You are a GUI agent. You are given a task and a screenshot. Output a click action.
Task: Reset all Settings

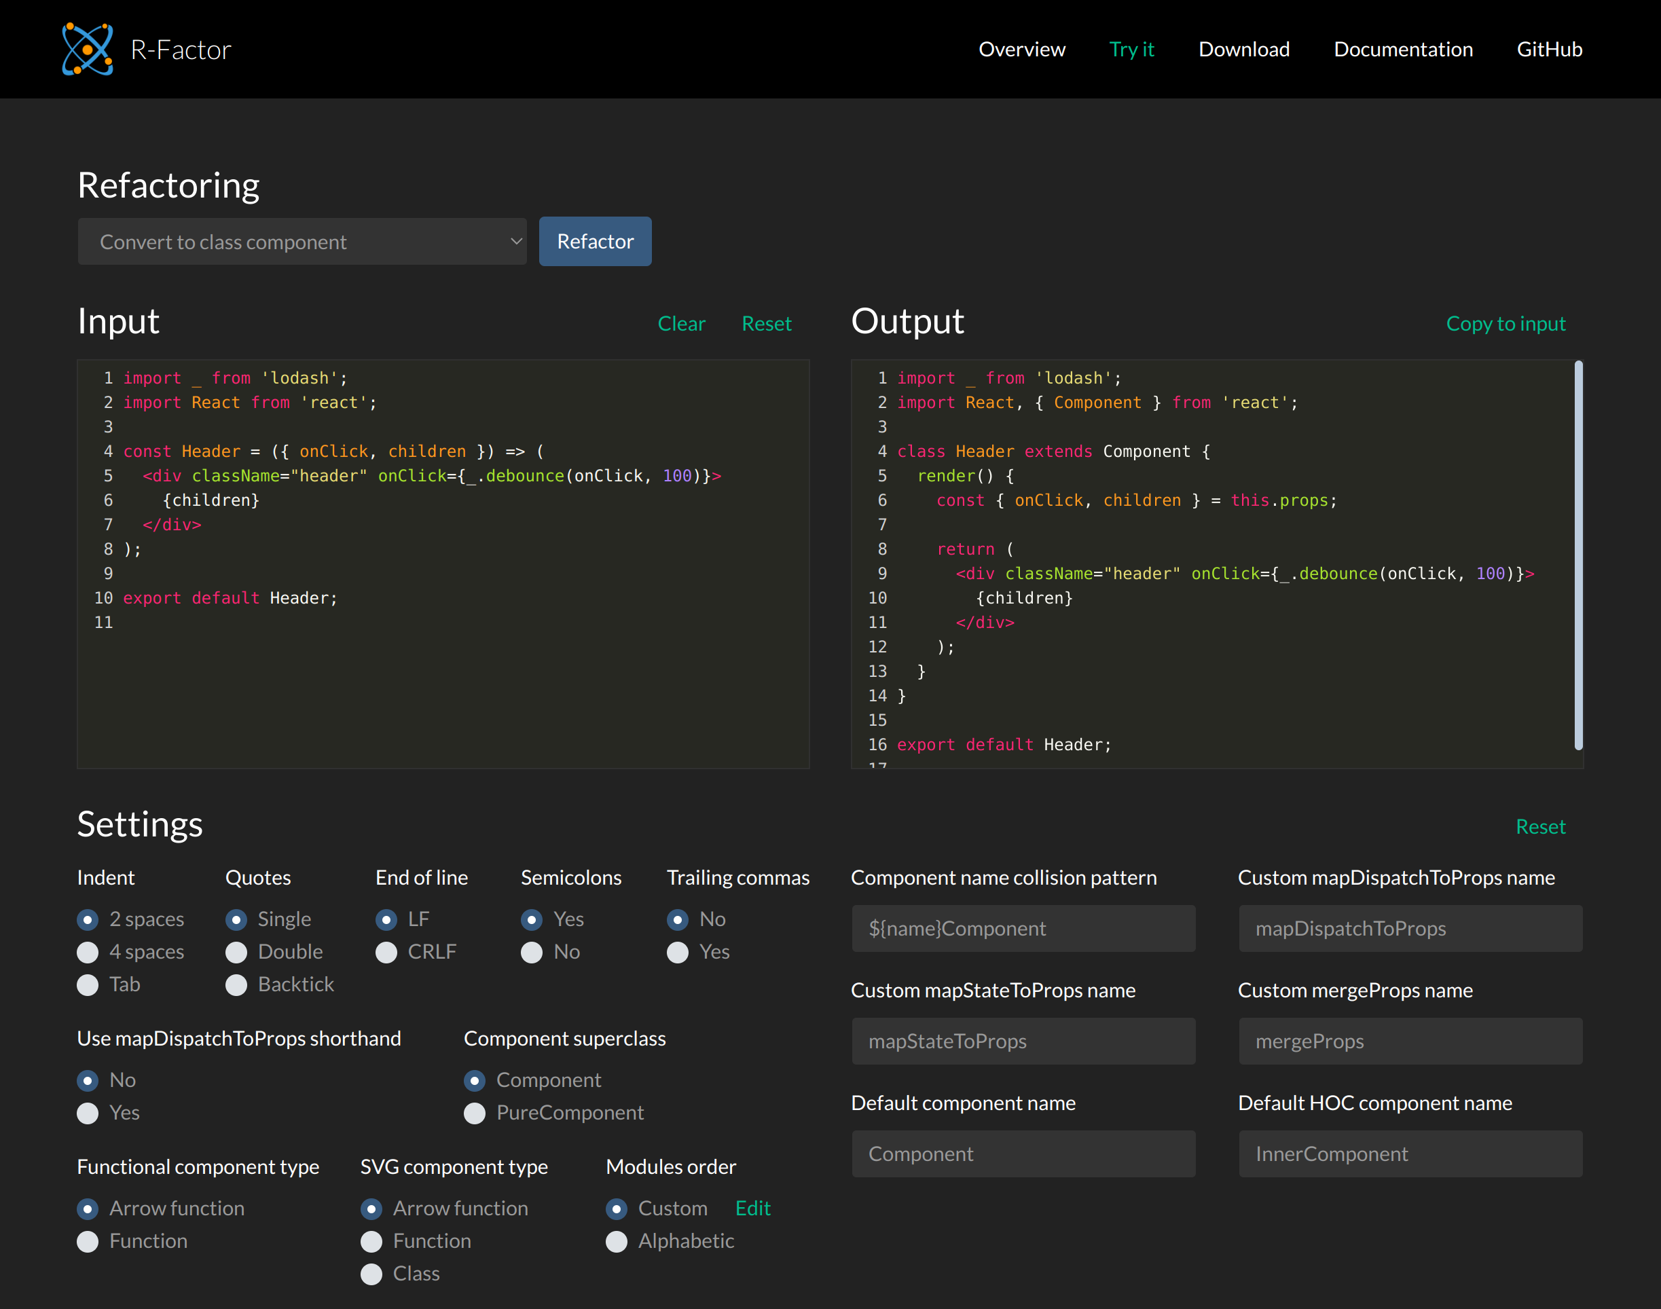point(1541,826)
